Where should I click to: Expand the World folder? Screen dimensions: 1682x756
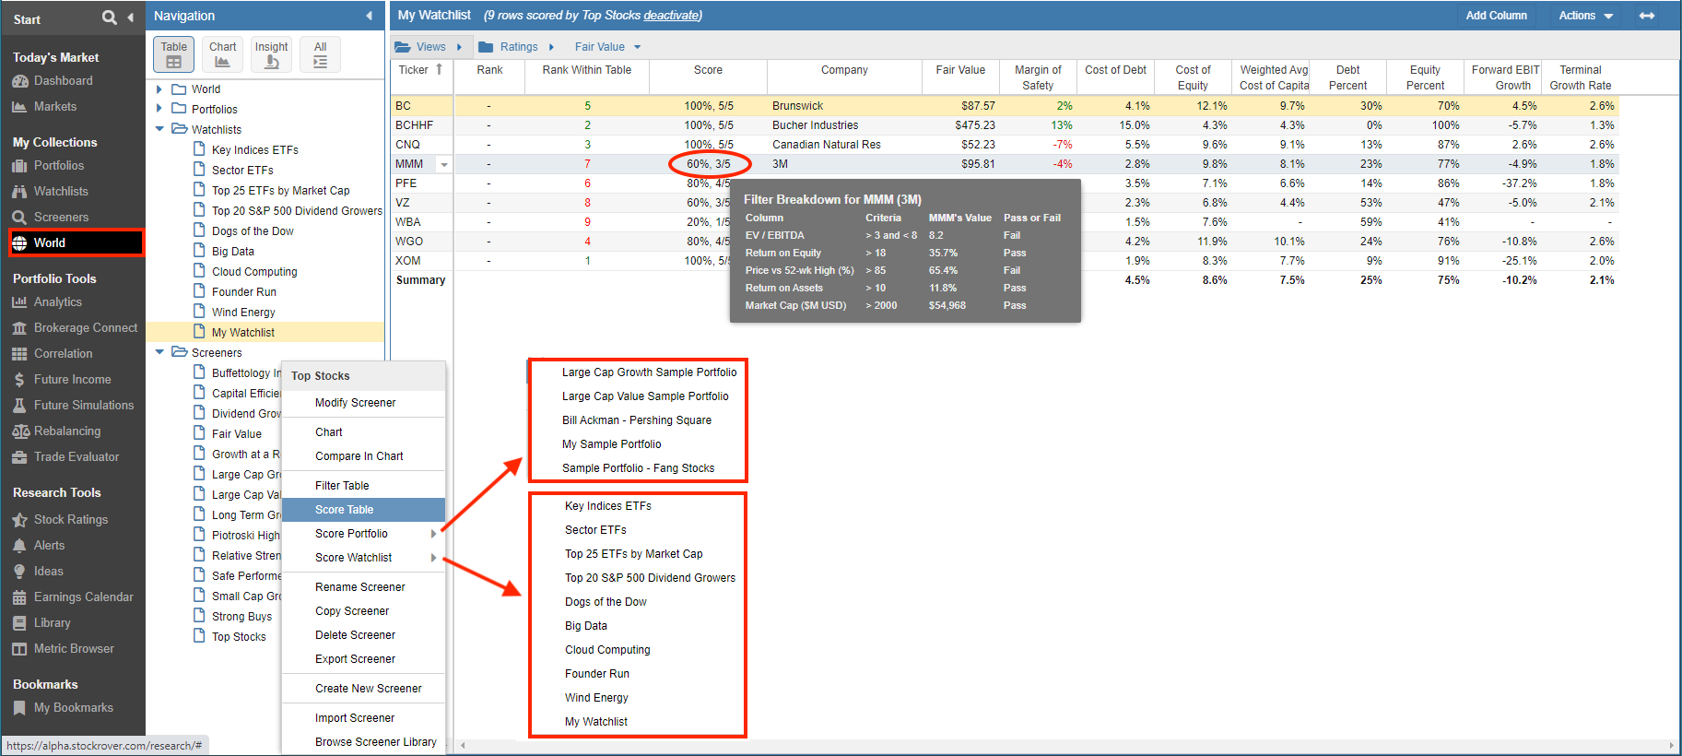(x=159, y=89)
